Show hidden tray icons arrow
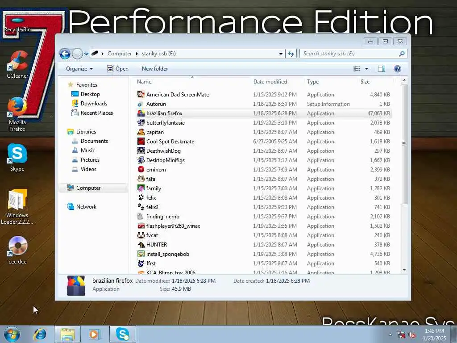 (390, 335)
